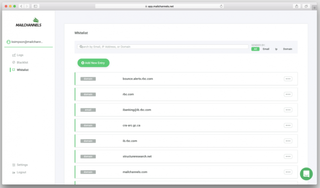Click the domain tag on cra-arc.gc.ca row

point(88,125)
